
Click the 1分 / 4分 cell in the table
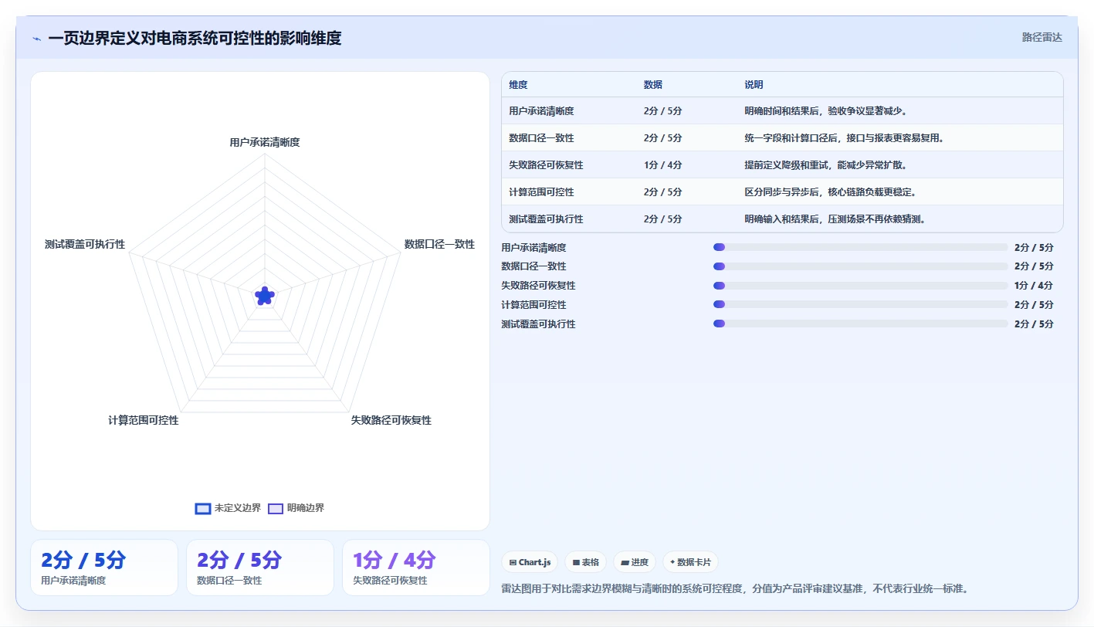[662, 165]
